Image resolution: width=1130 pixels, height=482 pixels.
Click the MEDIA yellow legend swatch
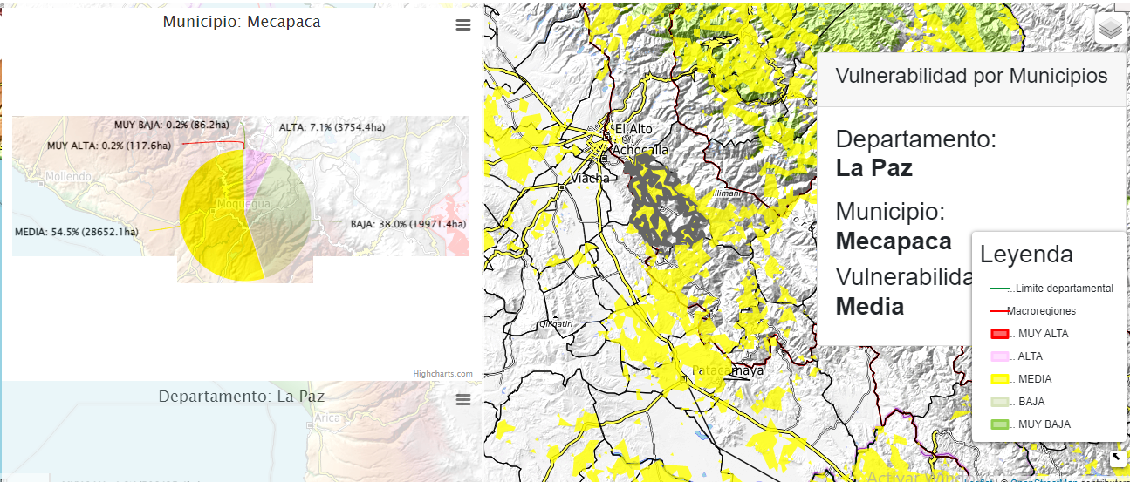pos(1000,379)
